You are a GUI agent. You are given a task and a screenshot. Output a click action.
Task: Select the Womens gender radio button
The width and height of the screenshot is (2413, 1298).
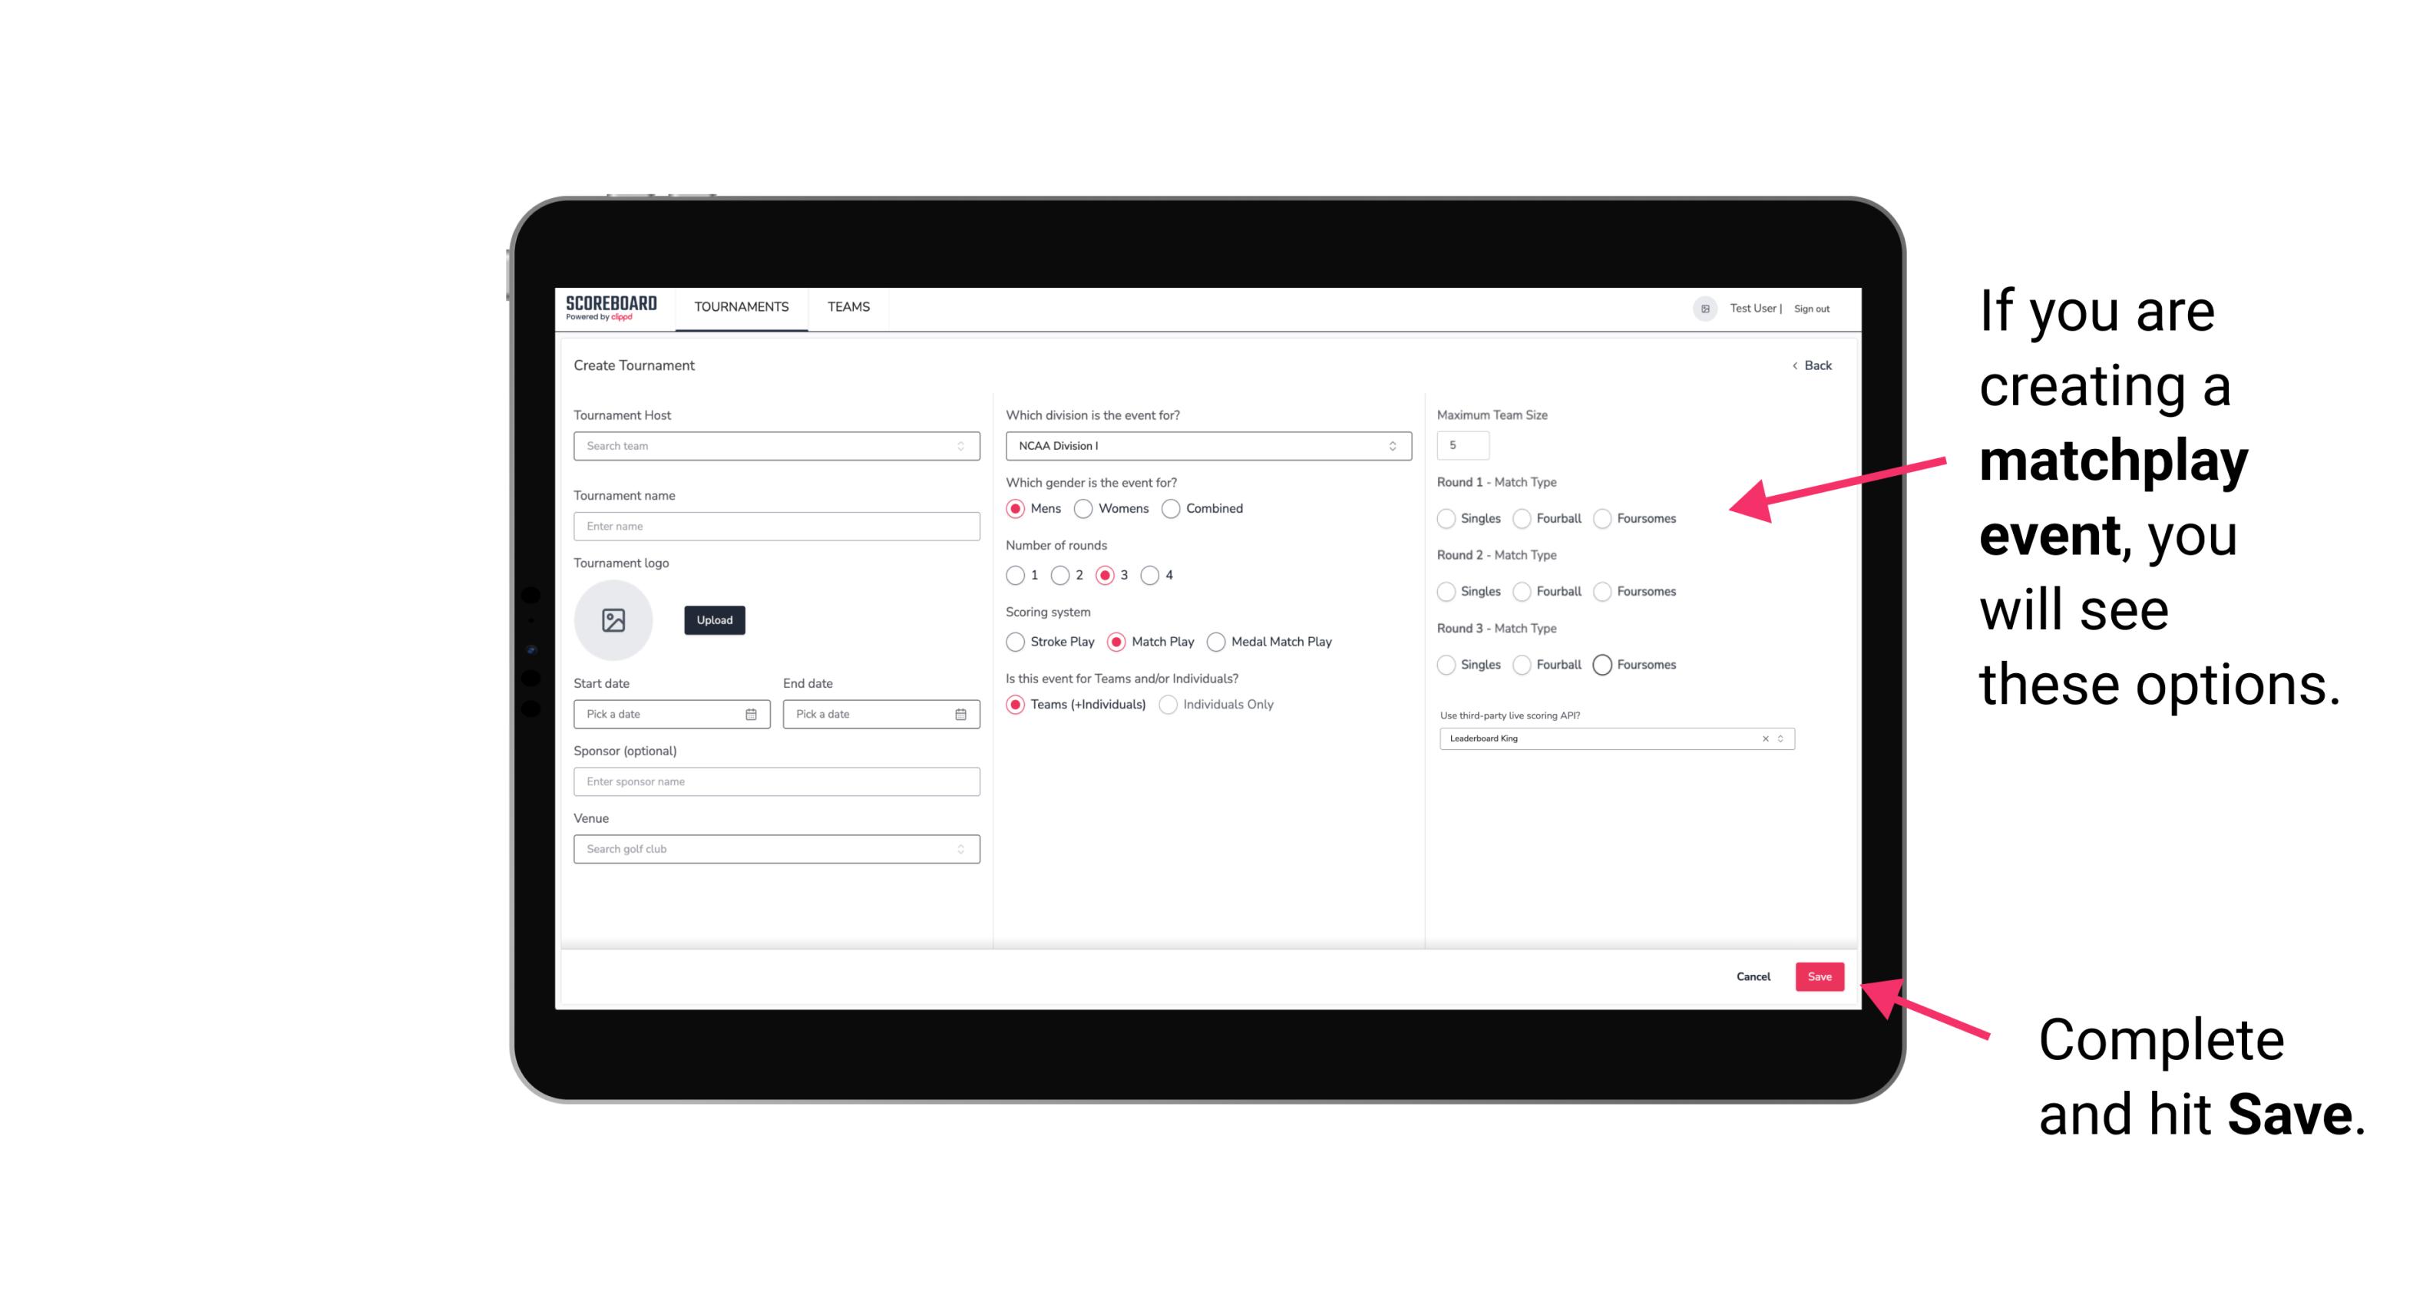tap(1083, 508)
